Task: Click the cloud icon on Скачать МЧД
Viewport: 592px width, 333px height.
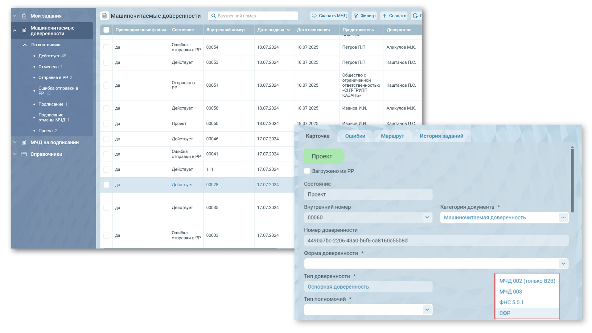Action: click(x=314, y=16)
